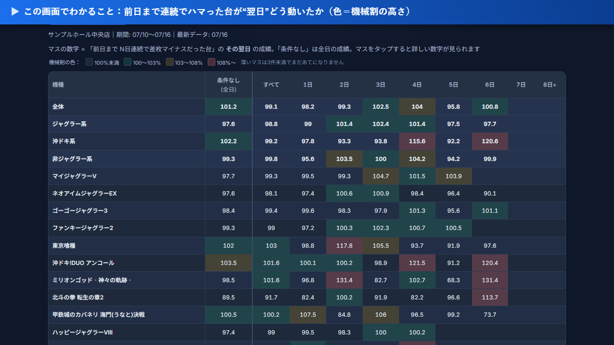Image resolution: width=614 pixels, height=345 pixels.
Task: Tap the 73.7 cell in 甲鉄城のカバネリ row
Action: [490, 315]
